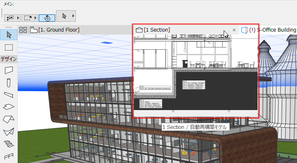This screenshot has height=163, width=297.
Task: Close the 1 Section tab
Action: point(234,30)
